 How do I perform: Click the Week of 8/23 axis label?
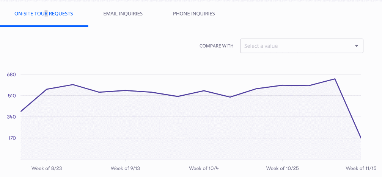tap(46, 168)
